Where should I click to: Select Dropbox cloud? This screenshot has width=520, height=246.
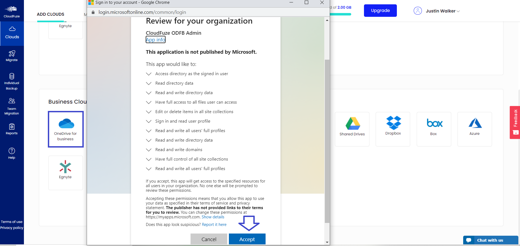point(393,129)
